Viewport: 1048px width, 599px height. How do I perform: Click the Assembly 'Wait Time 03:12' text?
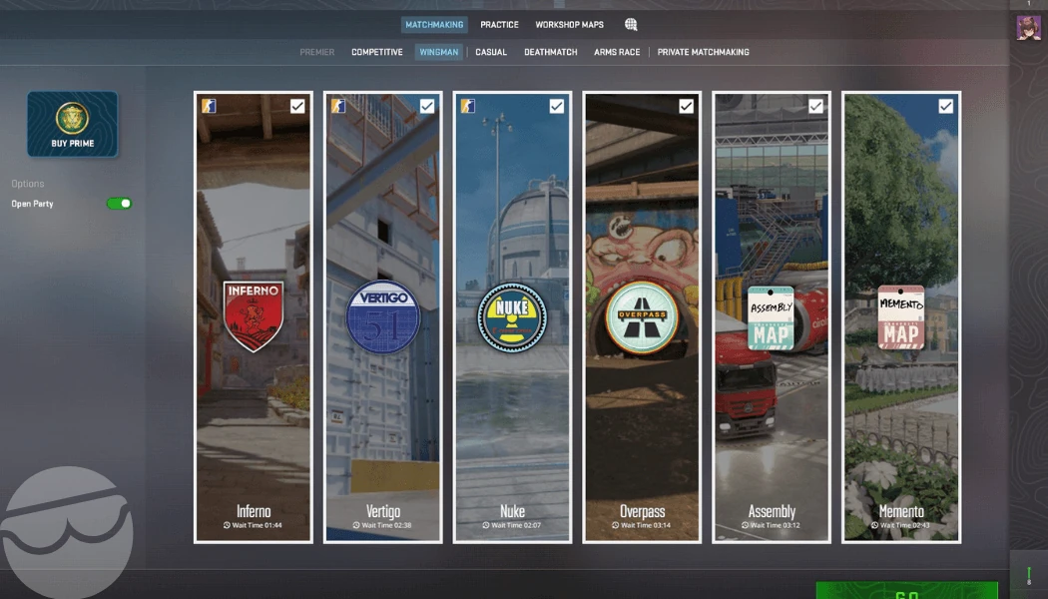(x=776, y=525)
